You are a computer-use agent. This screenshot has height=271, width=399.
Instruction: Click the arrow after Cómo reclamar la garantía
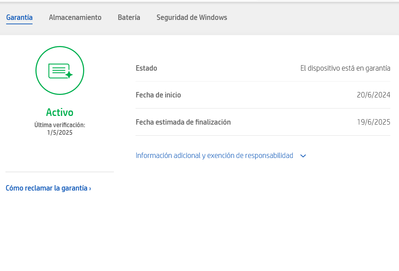89,188
